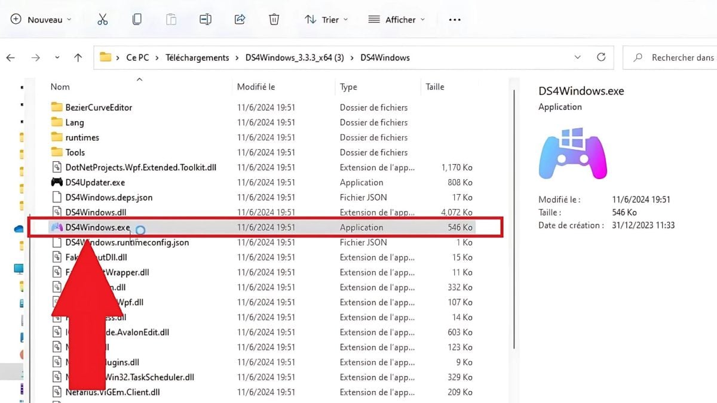Click the Cut scissors icon
This screenshot has width=717, height=403.
click(x=102, y=20)
